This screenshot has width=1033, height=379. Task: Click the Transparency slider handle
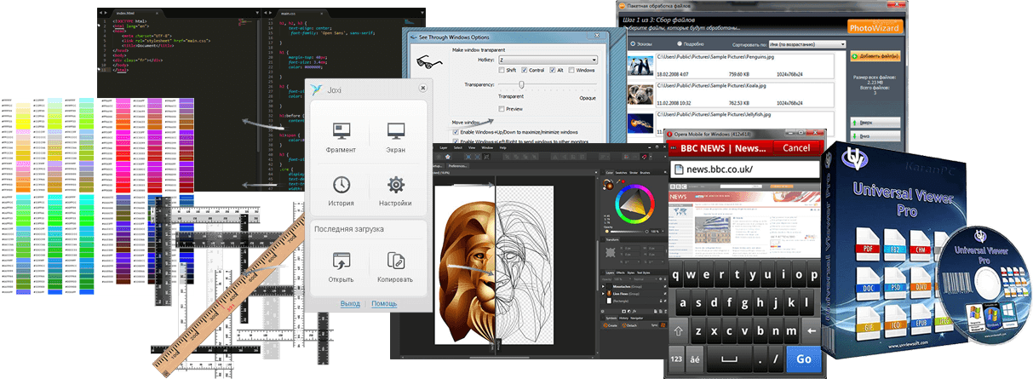pos(520,86)
